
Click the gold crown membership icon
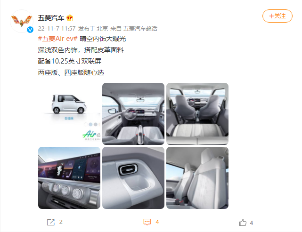(x=70, y=18)
